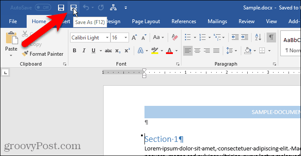The width and height of the screenshot is (301, 156).
Task: Open Shading color dropdown arrow
Action: [255, 51]
